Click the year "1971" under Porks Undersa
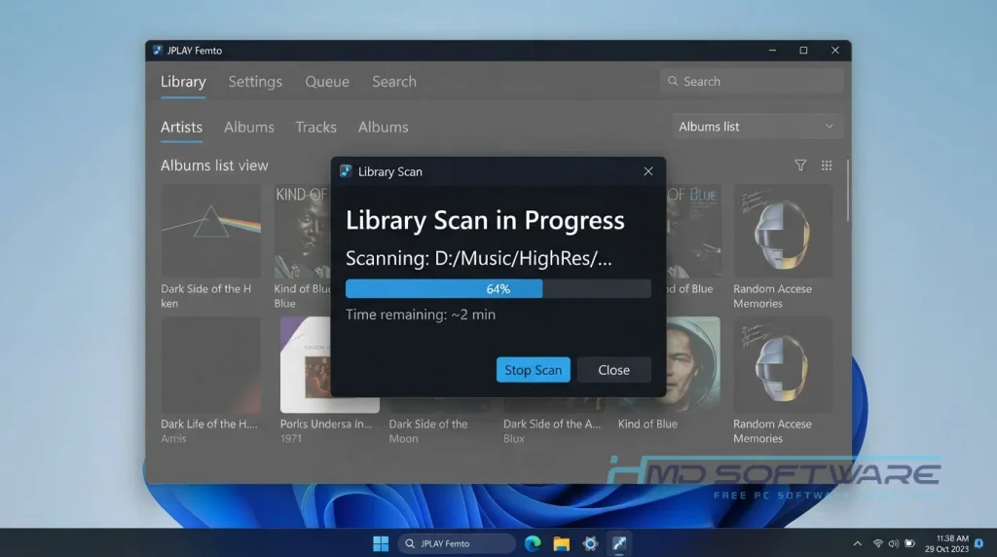The image size is (997, 557). pos(291,439)
